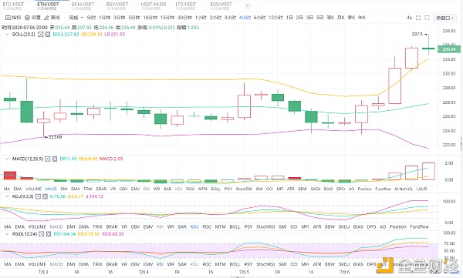Image resolution: width=463 pixels, height=278 pixels.
Task: Select the 30分钟 interval
Action: [x=184, y=18]
